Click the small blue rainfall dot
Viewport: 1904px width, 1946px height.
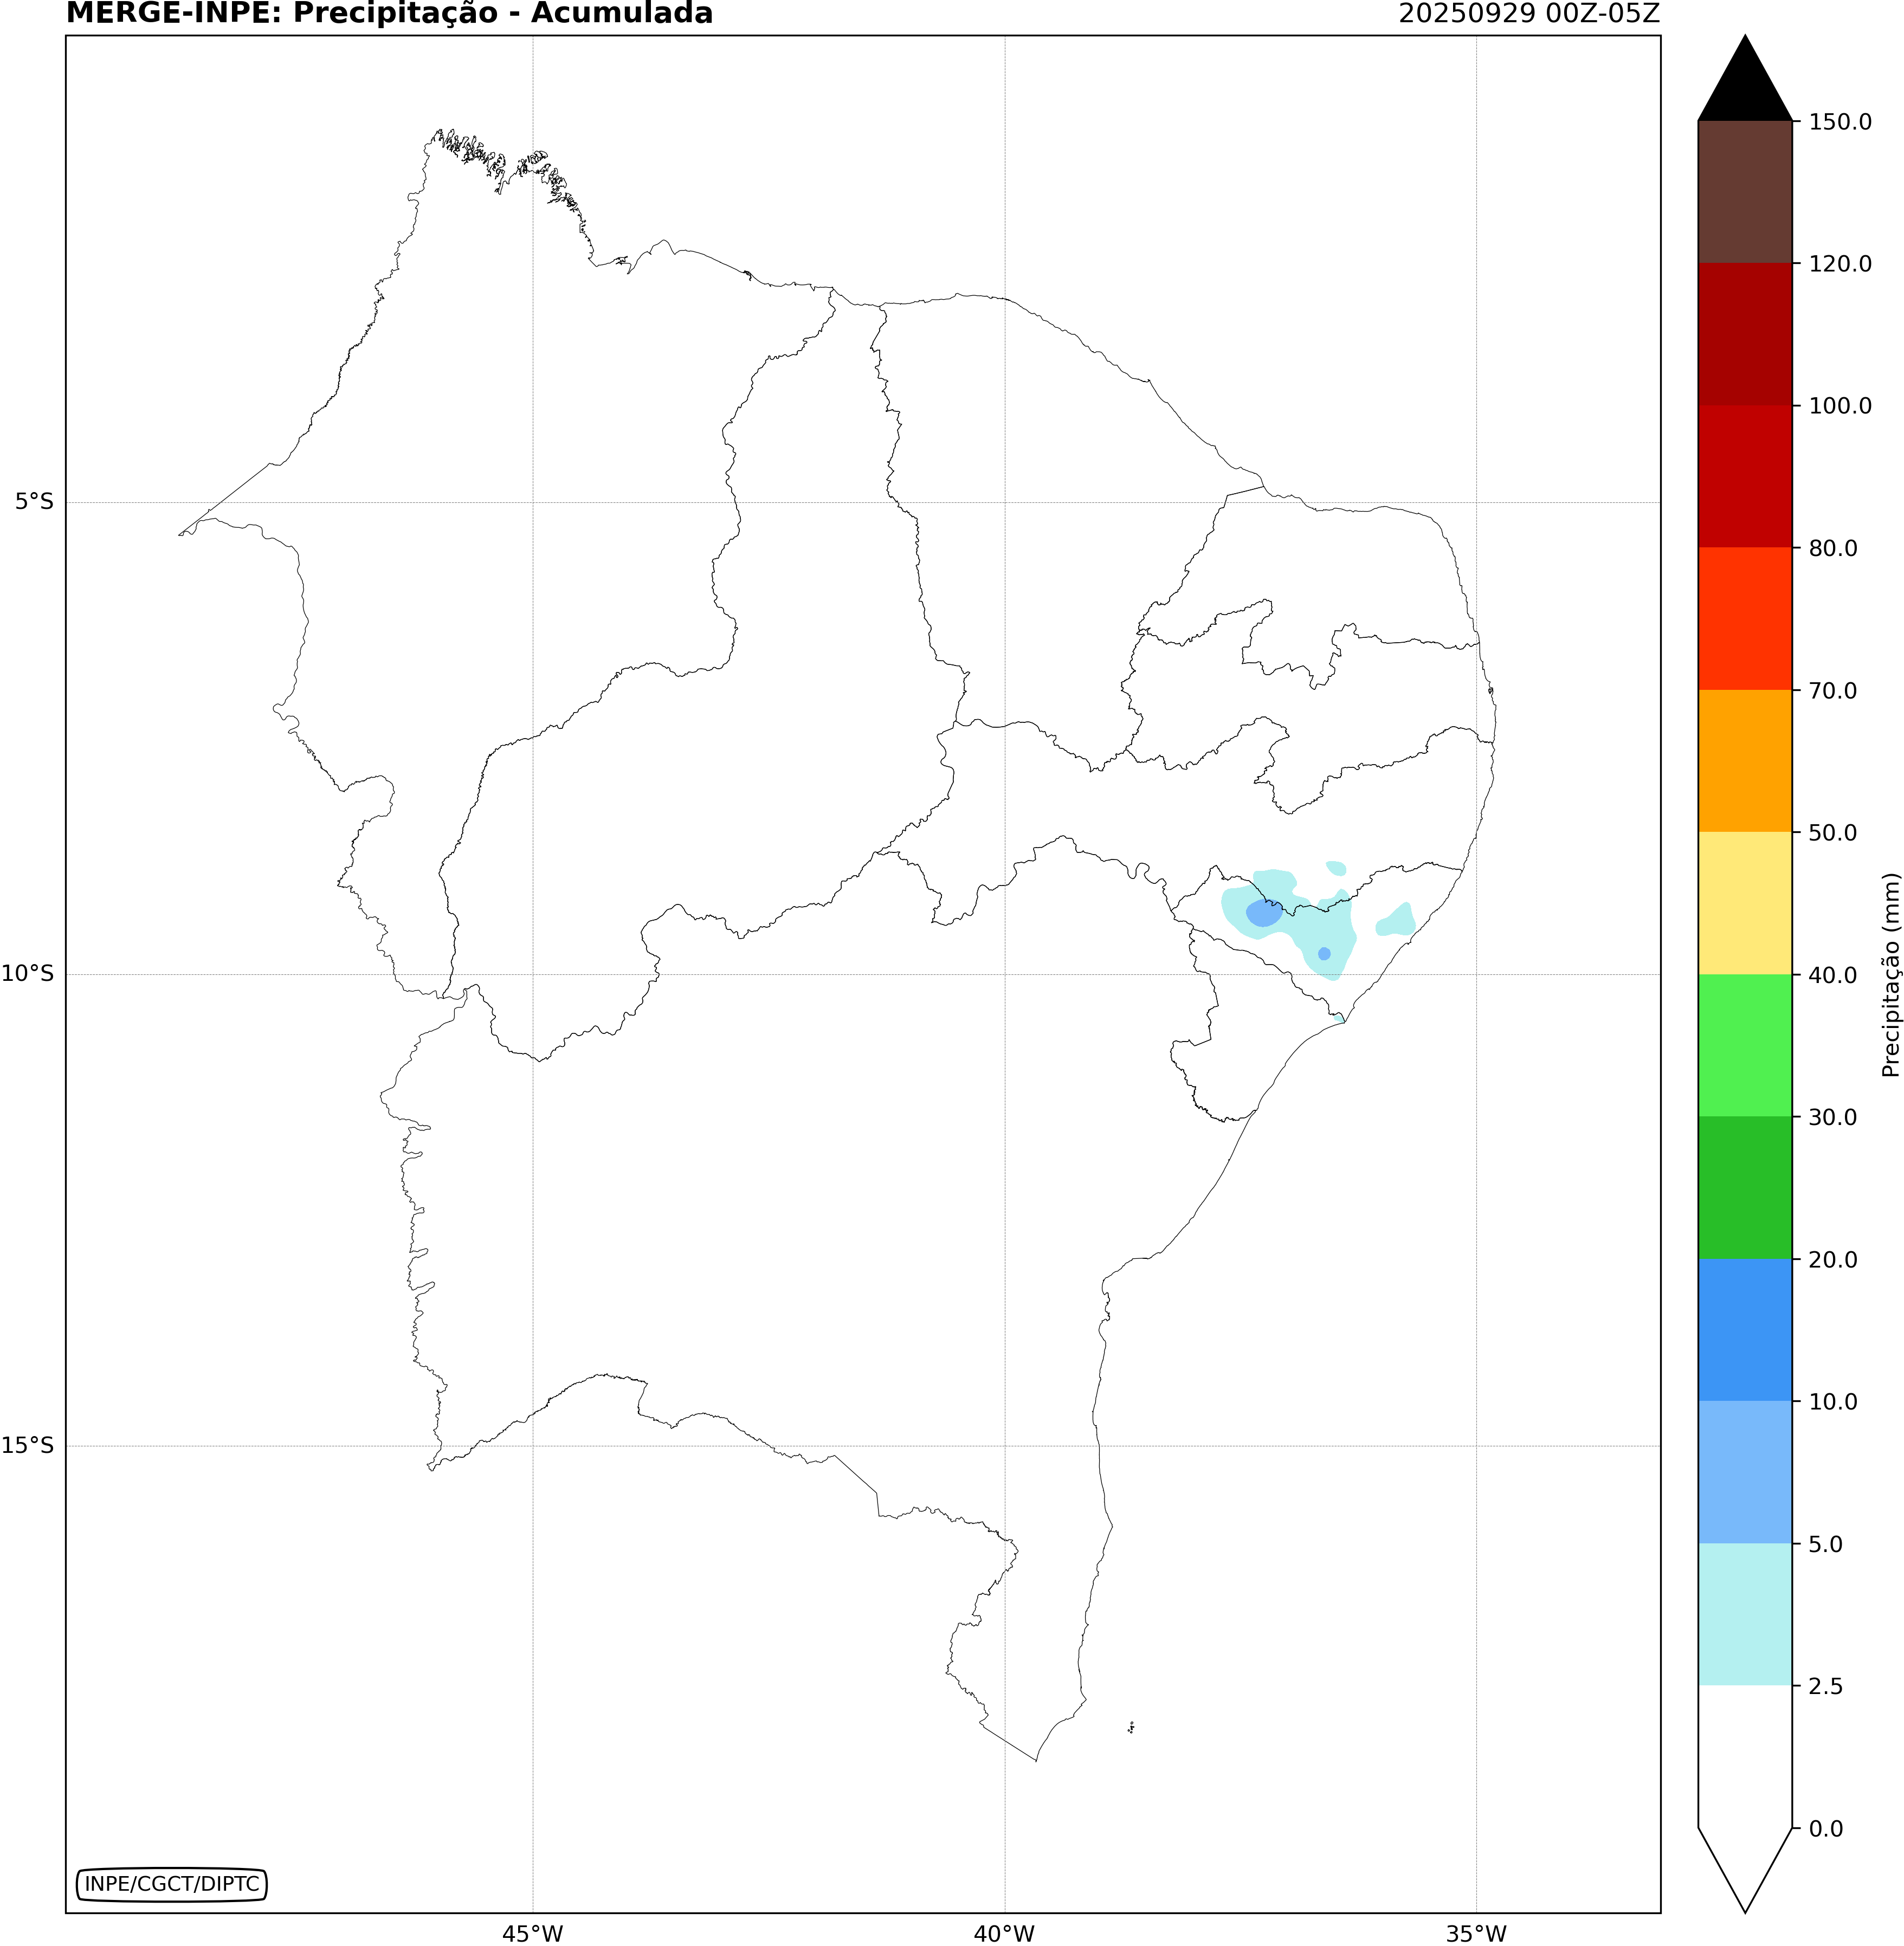pos(1324,954)
